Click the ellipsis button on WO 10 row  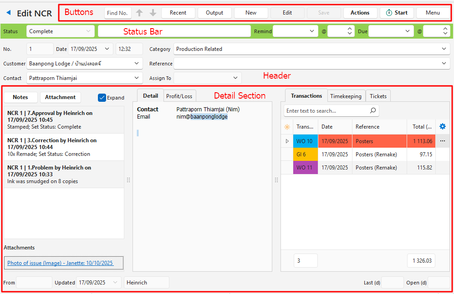[x=442, y=141]
